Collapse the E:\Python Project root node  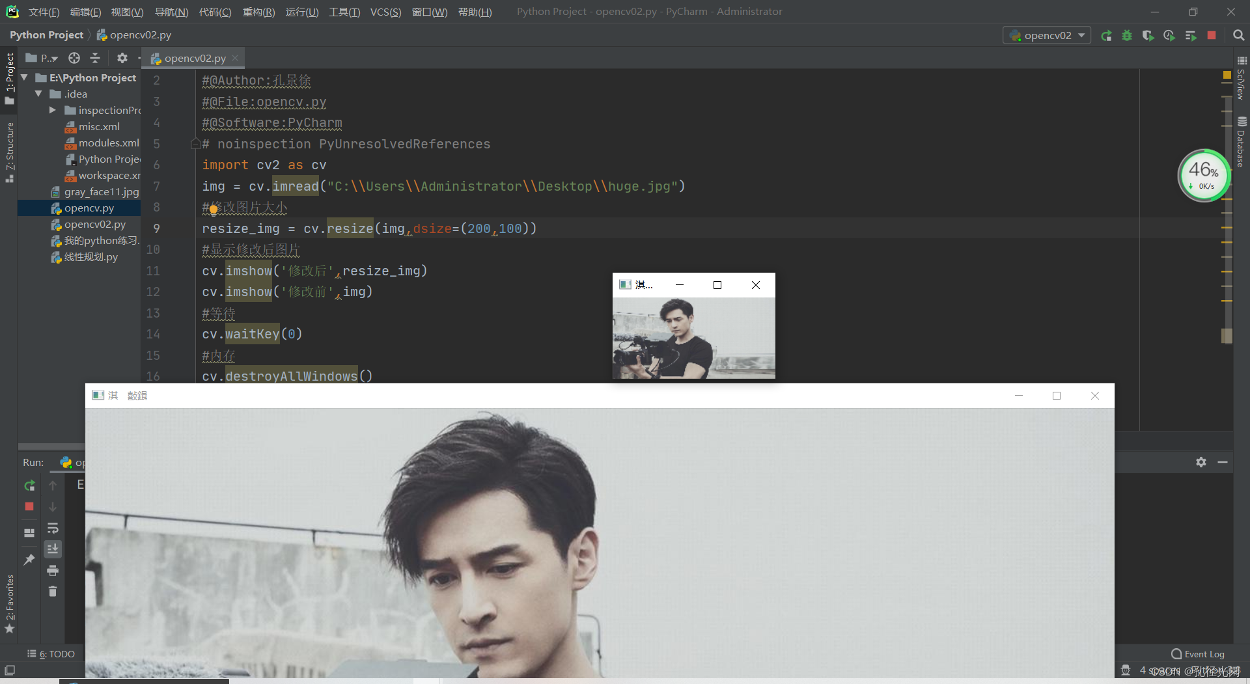pos(25,77)
